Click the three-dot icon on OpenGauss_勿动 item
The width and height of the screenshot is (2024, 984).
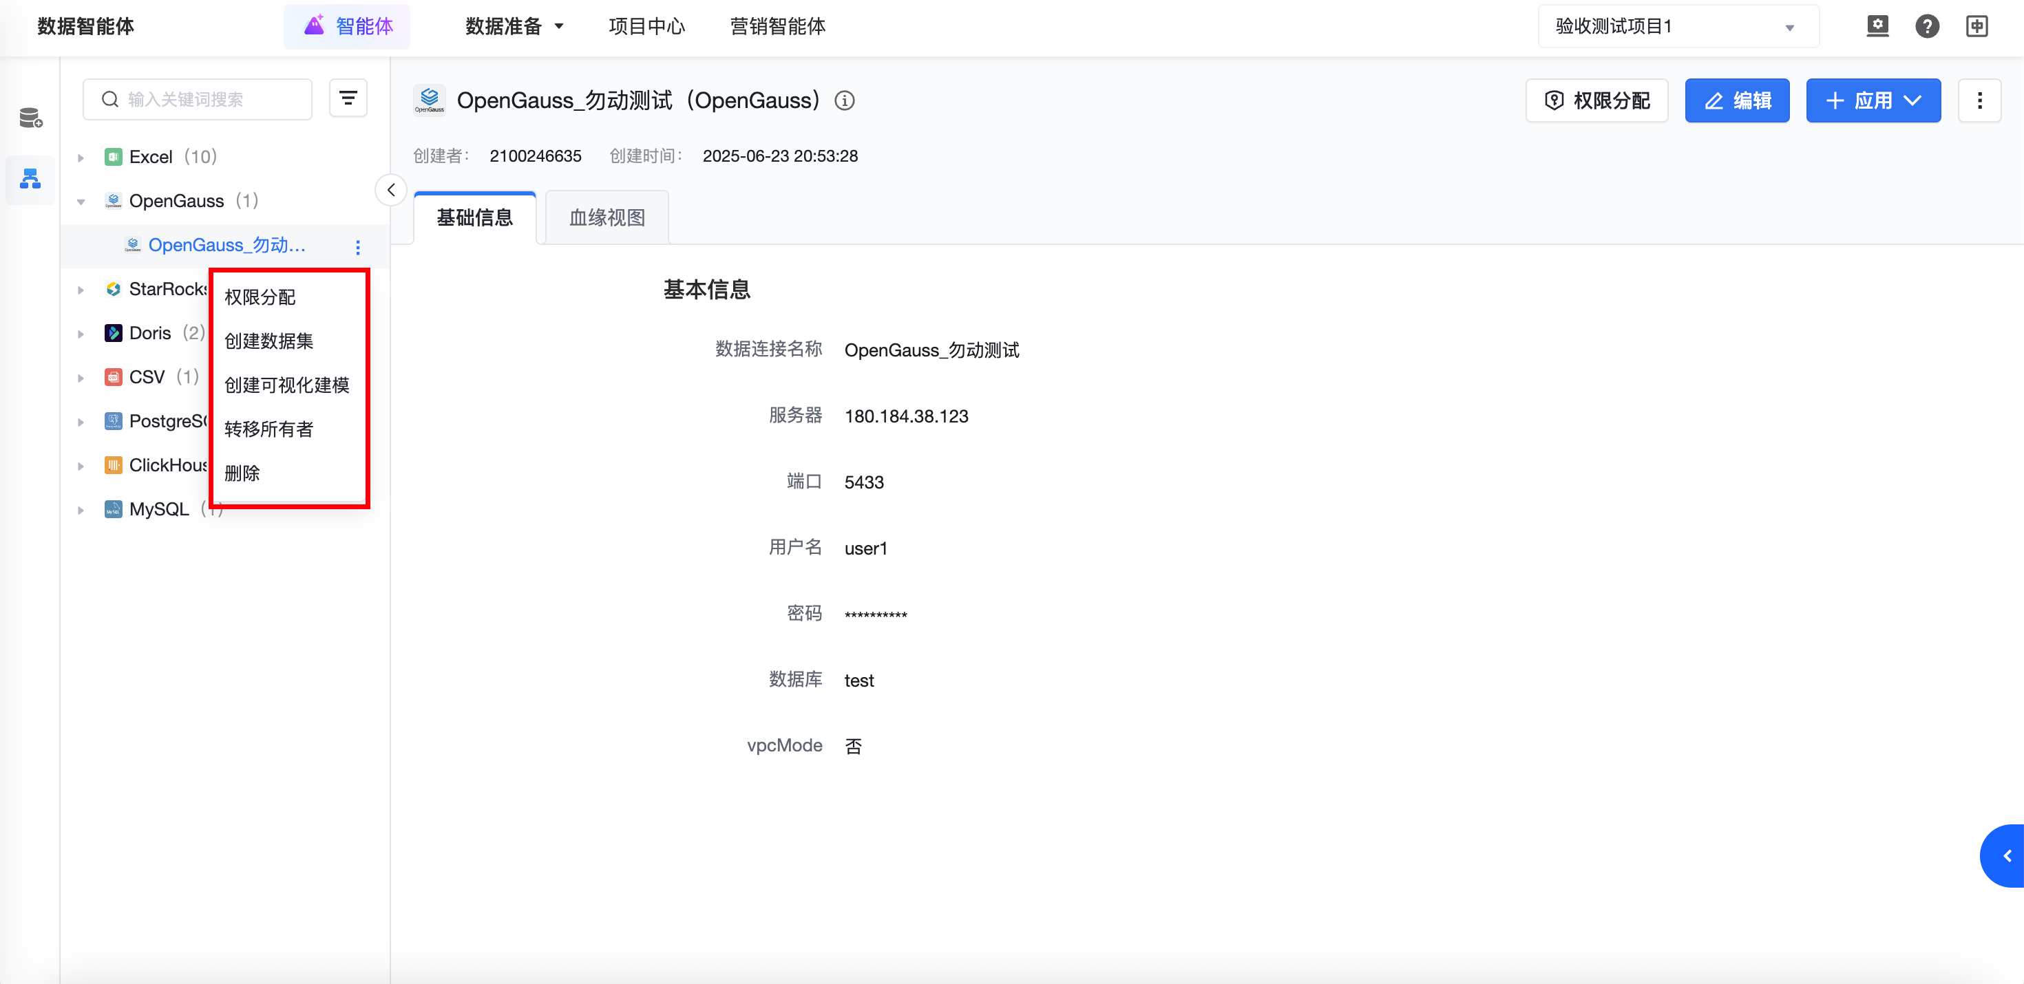(x=357, y=247)
